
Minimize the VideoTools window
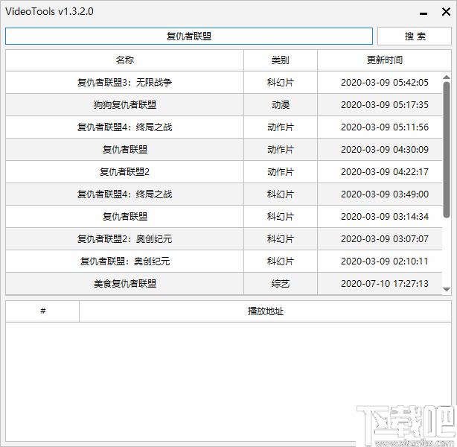coord(424,13)
